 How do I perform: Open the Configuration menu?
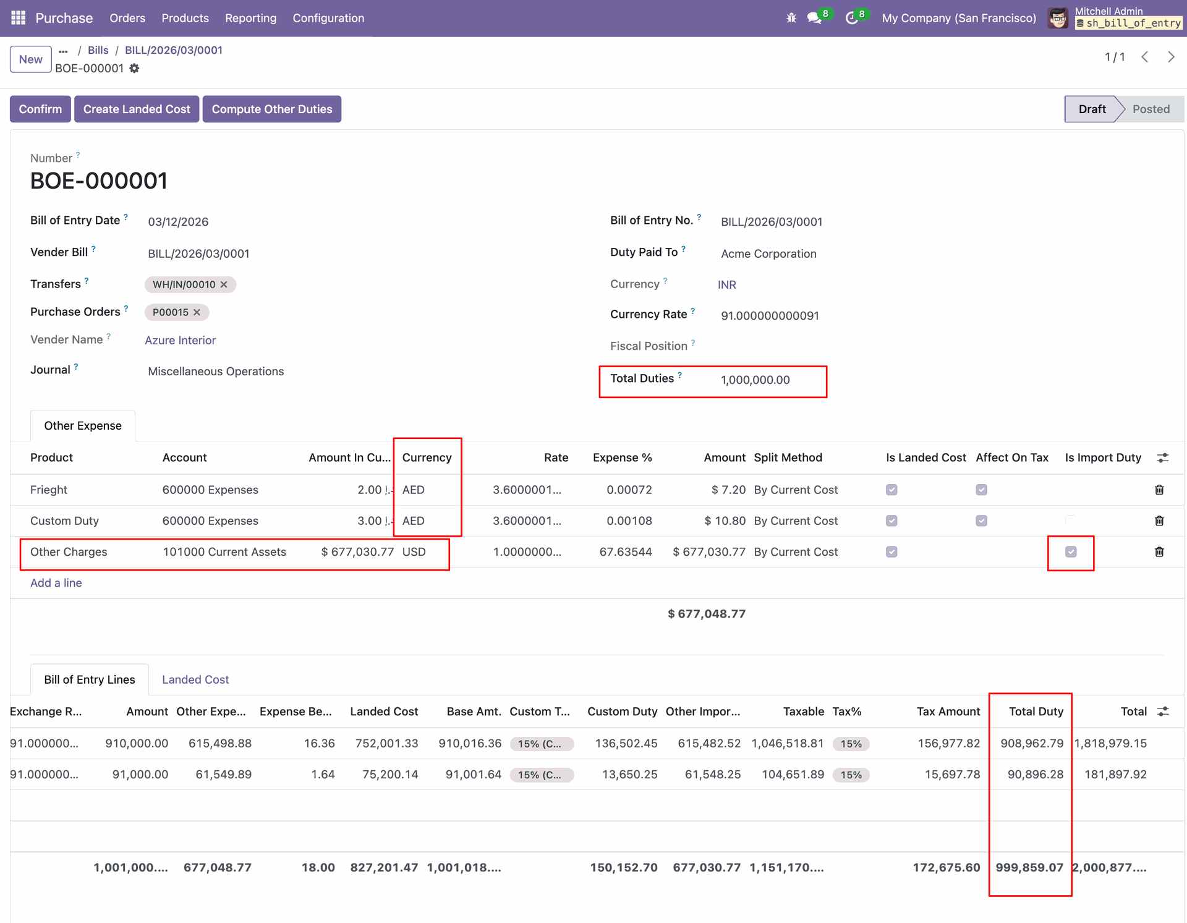pos(328,18)
